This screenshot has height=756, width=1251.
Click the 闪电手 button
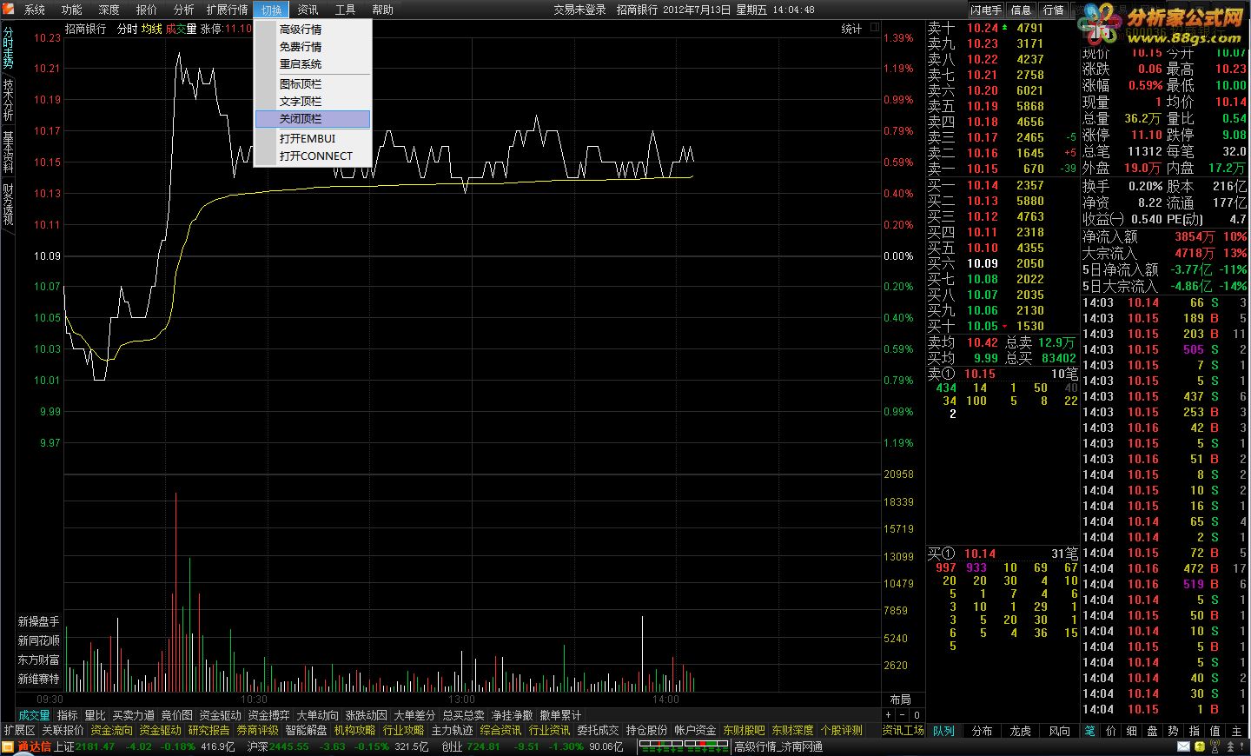pos(986,10)
